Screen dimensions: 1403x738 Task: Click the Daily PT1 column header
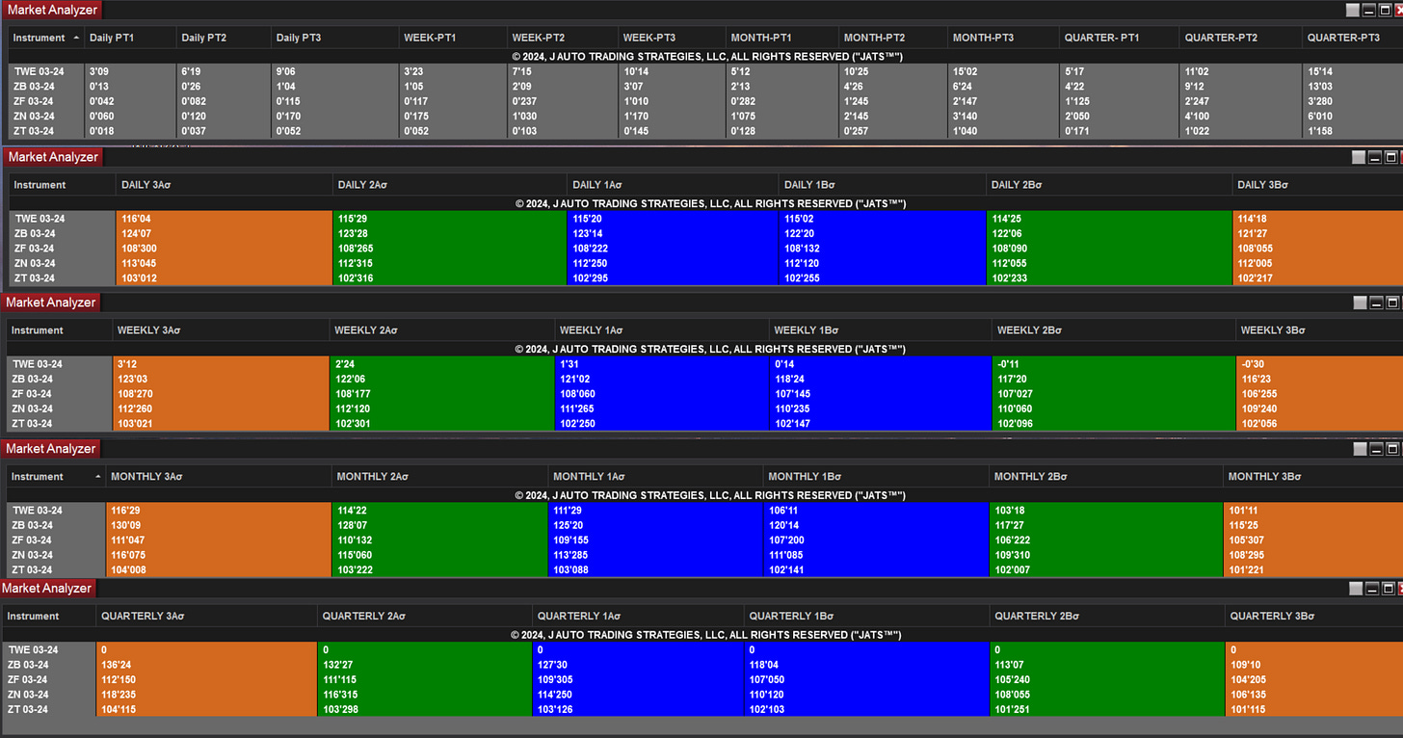click(129, 38)
